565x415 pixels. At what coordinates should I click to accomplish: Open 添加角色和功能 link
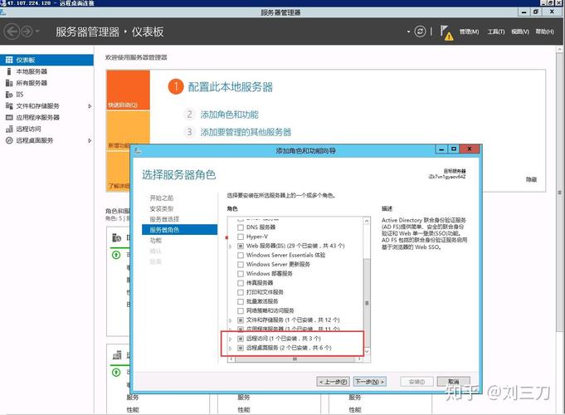229,115
